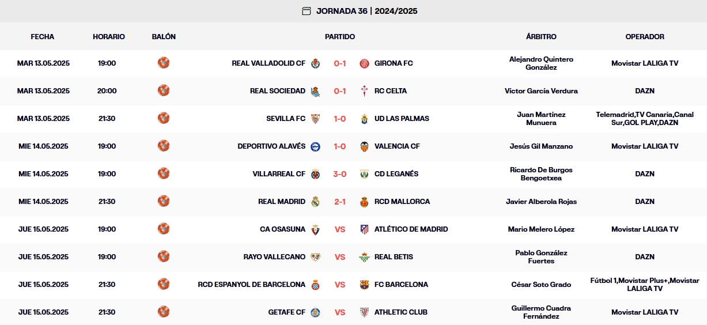Click the FC Barcelona crest
Screen dimensions: 707x325
364,285
